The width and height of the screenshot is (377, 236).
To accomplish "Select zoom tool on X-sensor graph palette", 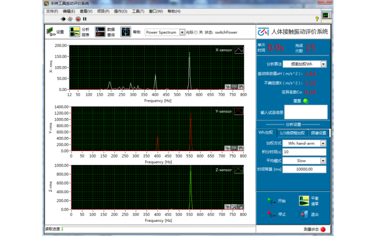I will 234,87.
